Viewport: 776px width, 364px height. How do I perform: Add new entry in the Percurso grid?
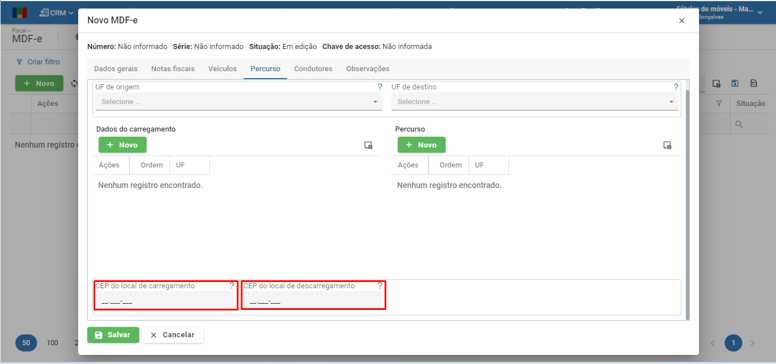pos(421,145)
